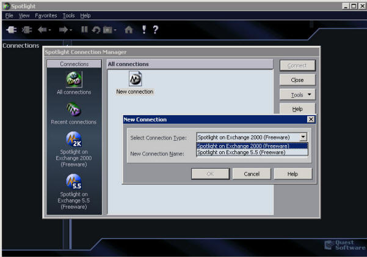Image resolution: width=367 pixels, height=257 pixels.
Task: Open the camera icon dropdown arrow
Action: coord(115,30)
